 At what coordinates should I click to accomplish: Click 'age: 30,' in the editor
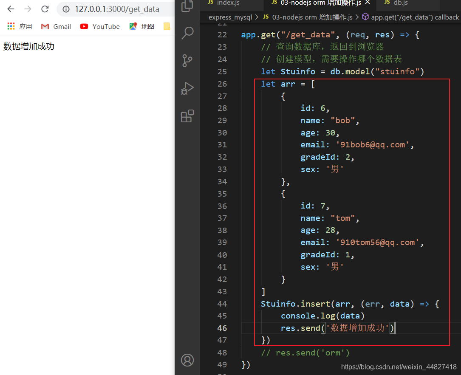click(x=320, y=133)
